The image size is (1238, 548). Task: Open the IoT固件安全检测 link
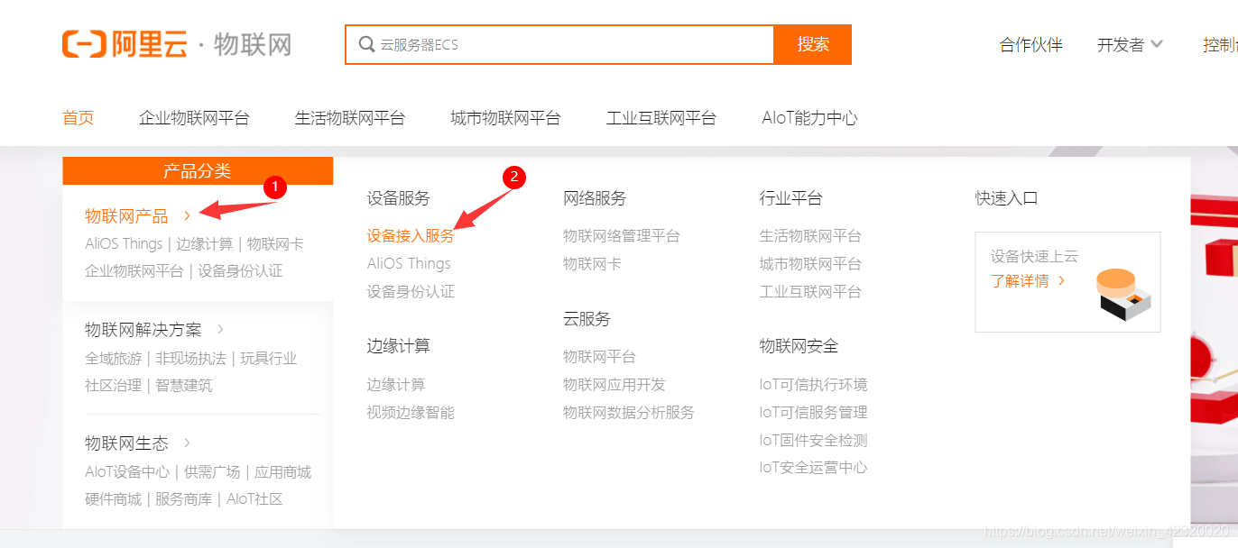click(813, 440)
